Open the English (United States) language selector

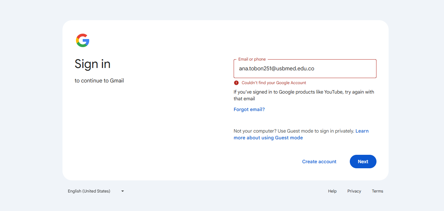tap(96, 191)
